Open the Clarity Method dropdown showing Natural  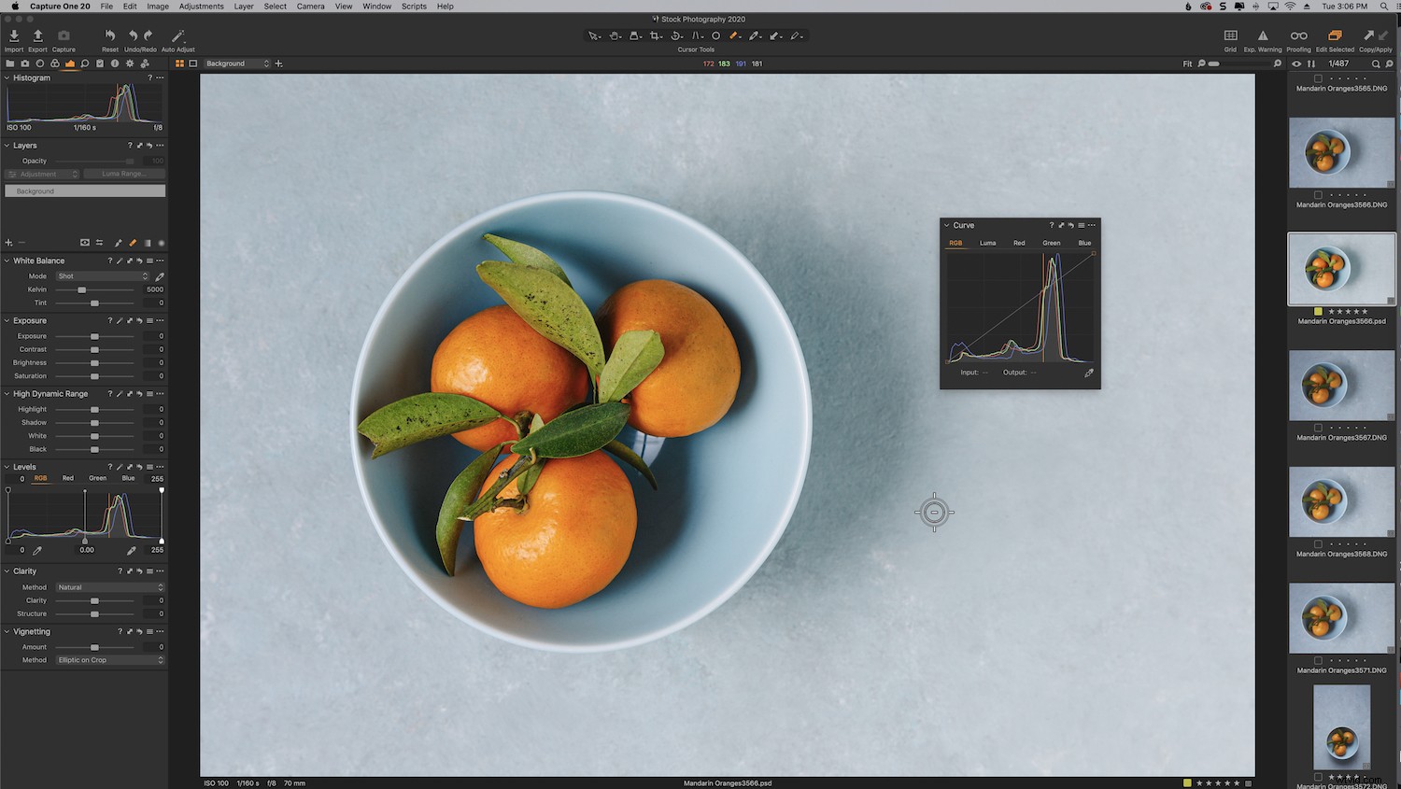(109, 587)
